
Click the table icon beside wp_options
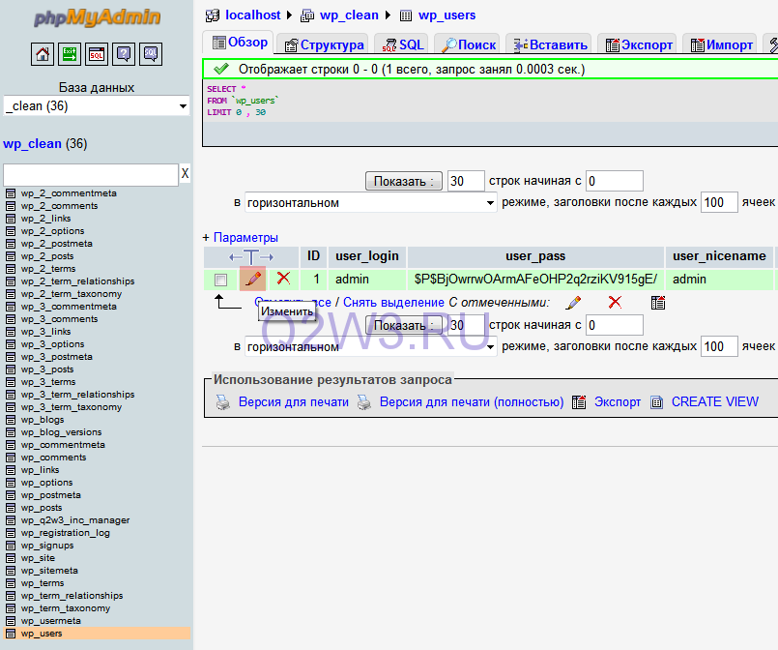click(x=11, y=482)
